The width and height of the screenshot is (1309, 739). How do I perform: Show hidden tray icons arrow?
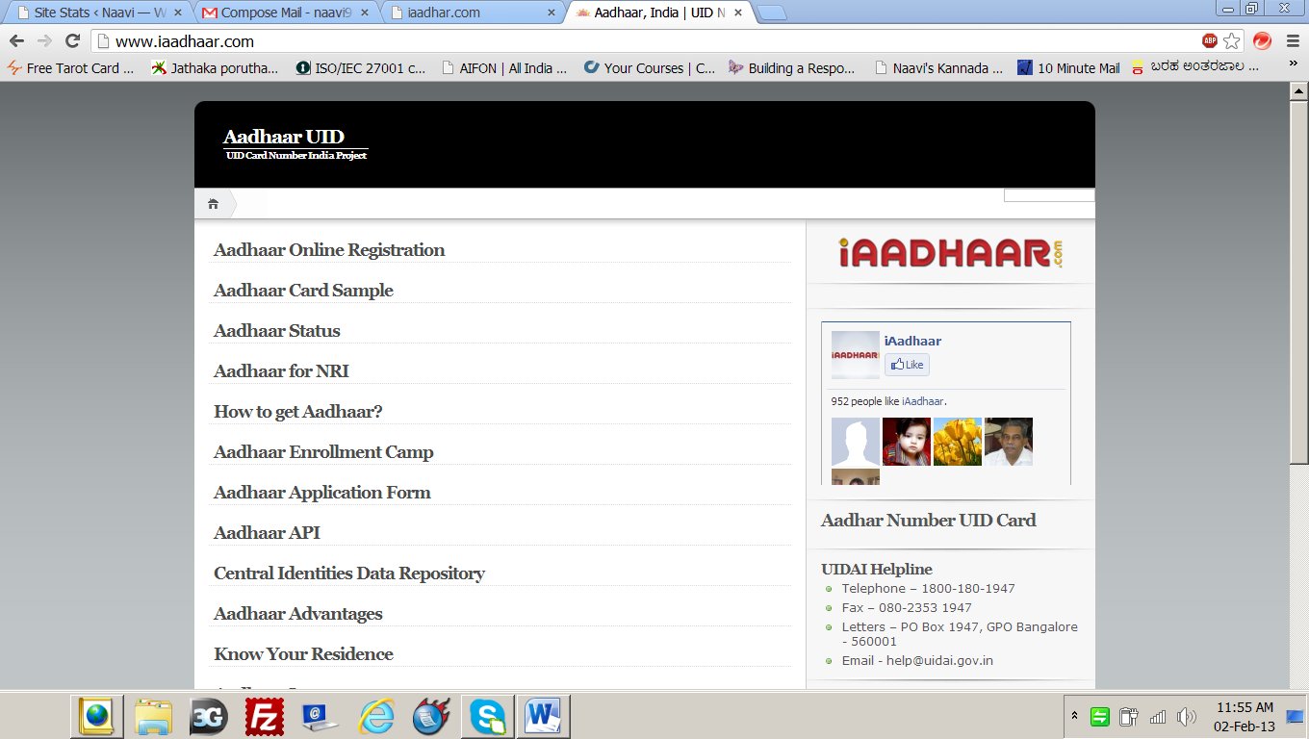(1074, 717)
